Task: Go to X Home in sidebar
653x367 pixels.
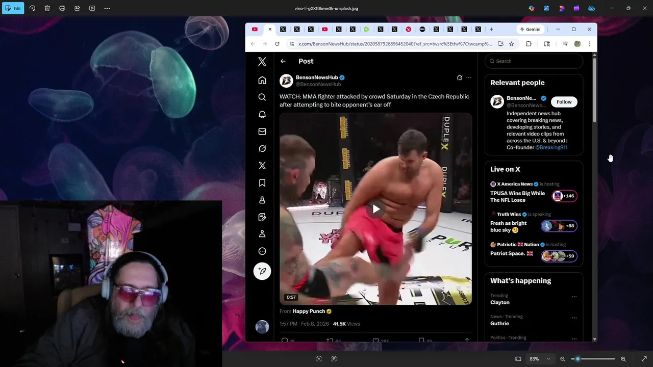Action: [x=262, y=80]
